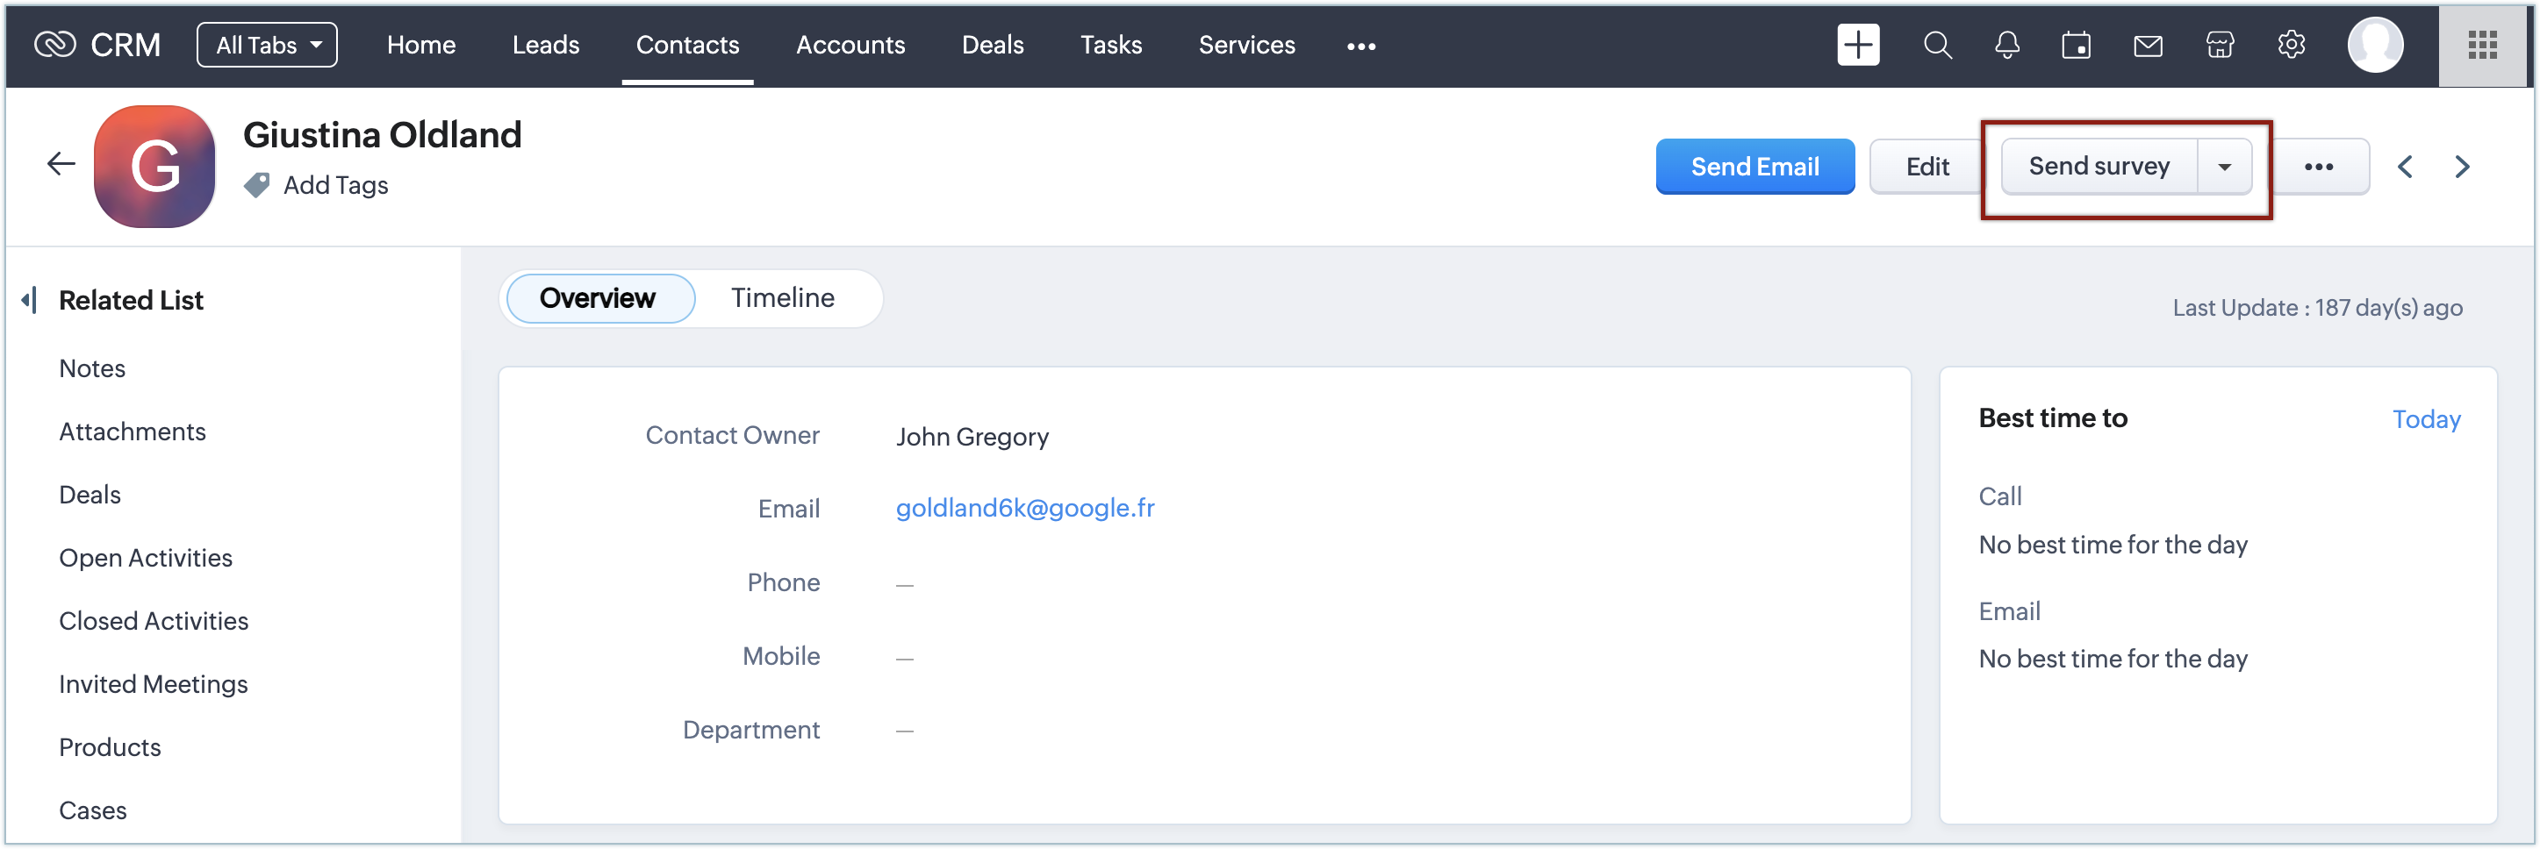The height and width of the screenshot is (849, 2540).
Task: Click the email goldland6k@google.fr
Action: [x=1024, y=508]
